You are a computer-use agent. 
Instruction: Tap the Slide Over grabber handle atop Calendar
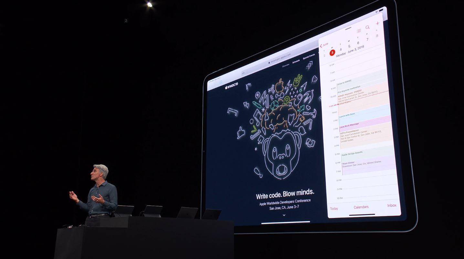348,28
